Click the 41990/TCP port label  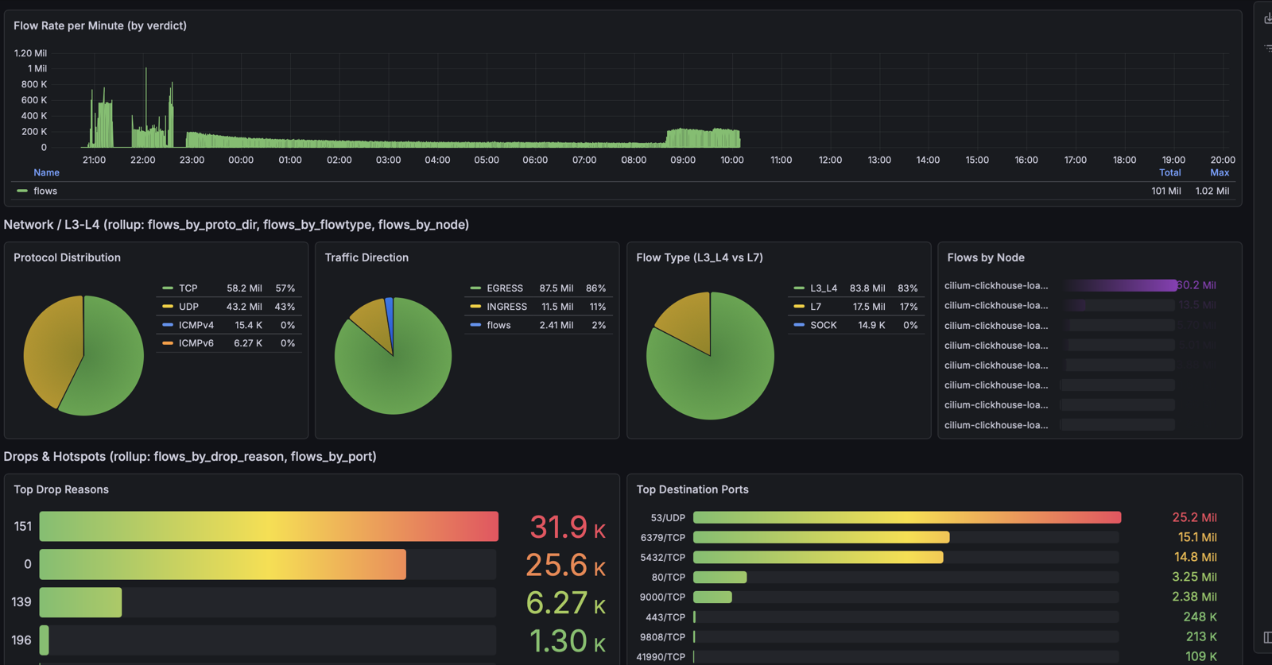tap(661, 657)
